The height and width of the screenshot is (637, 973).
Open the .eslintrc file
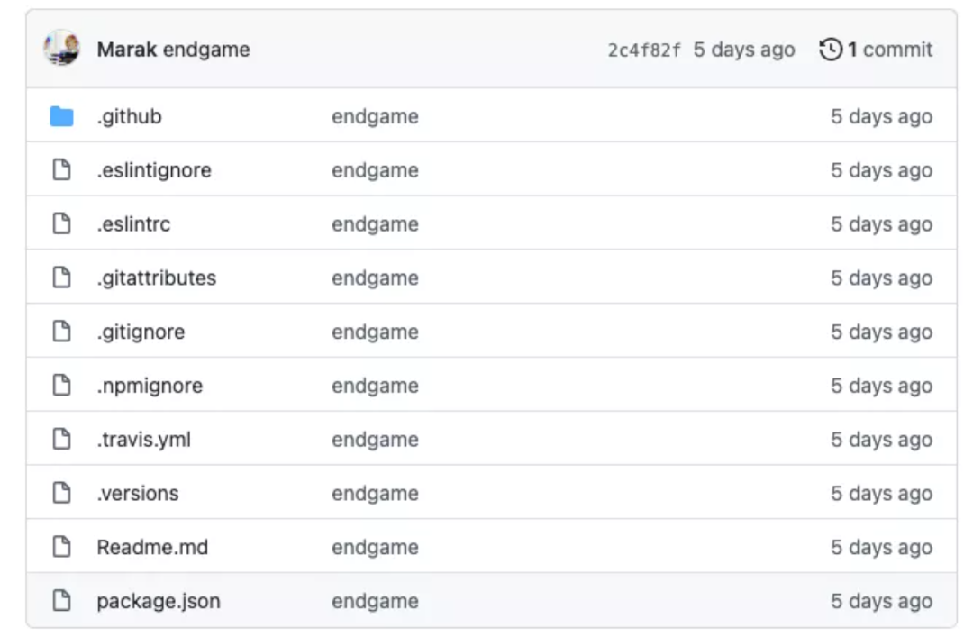[x=133, y=224]
